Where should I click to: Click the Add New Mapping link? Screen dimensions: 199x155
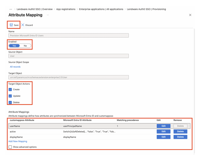(x=18, y=141)
